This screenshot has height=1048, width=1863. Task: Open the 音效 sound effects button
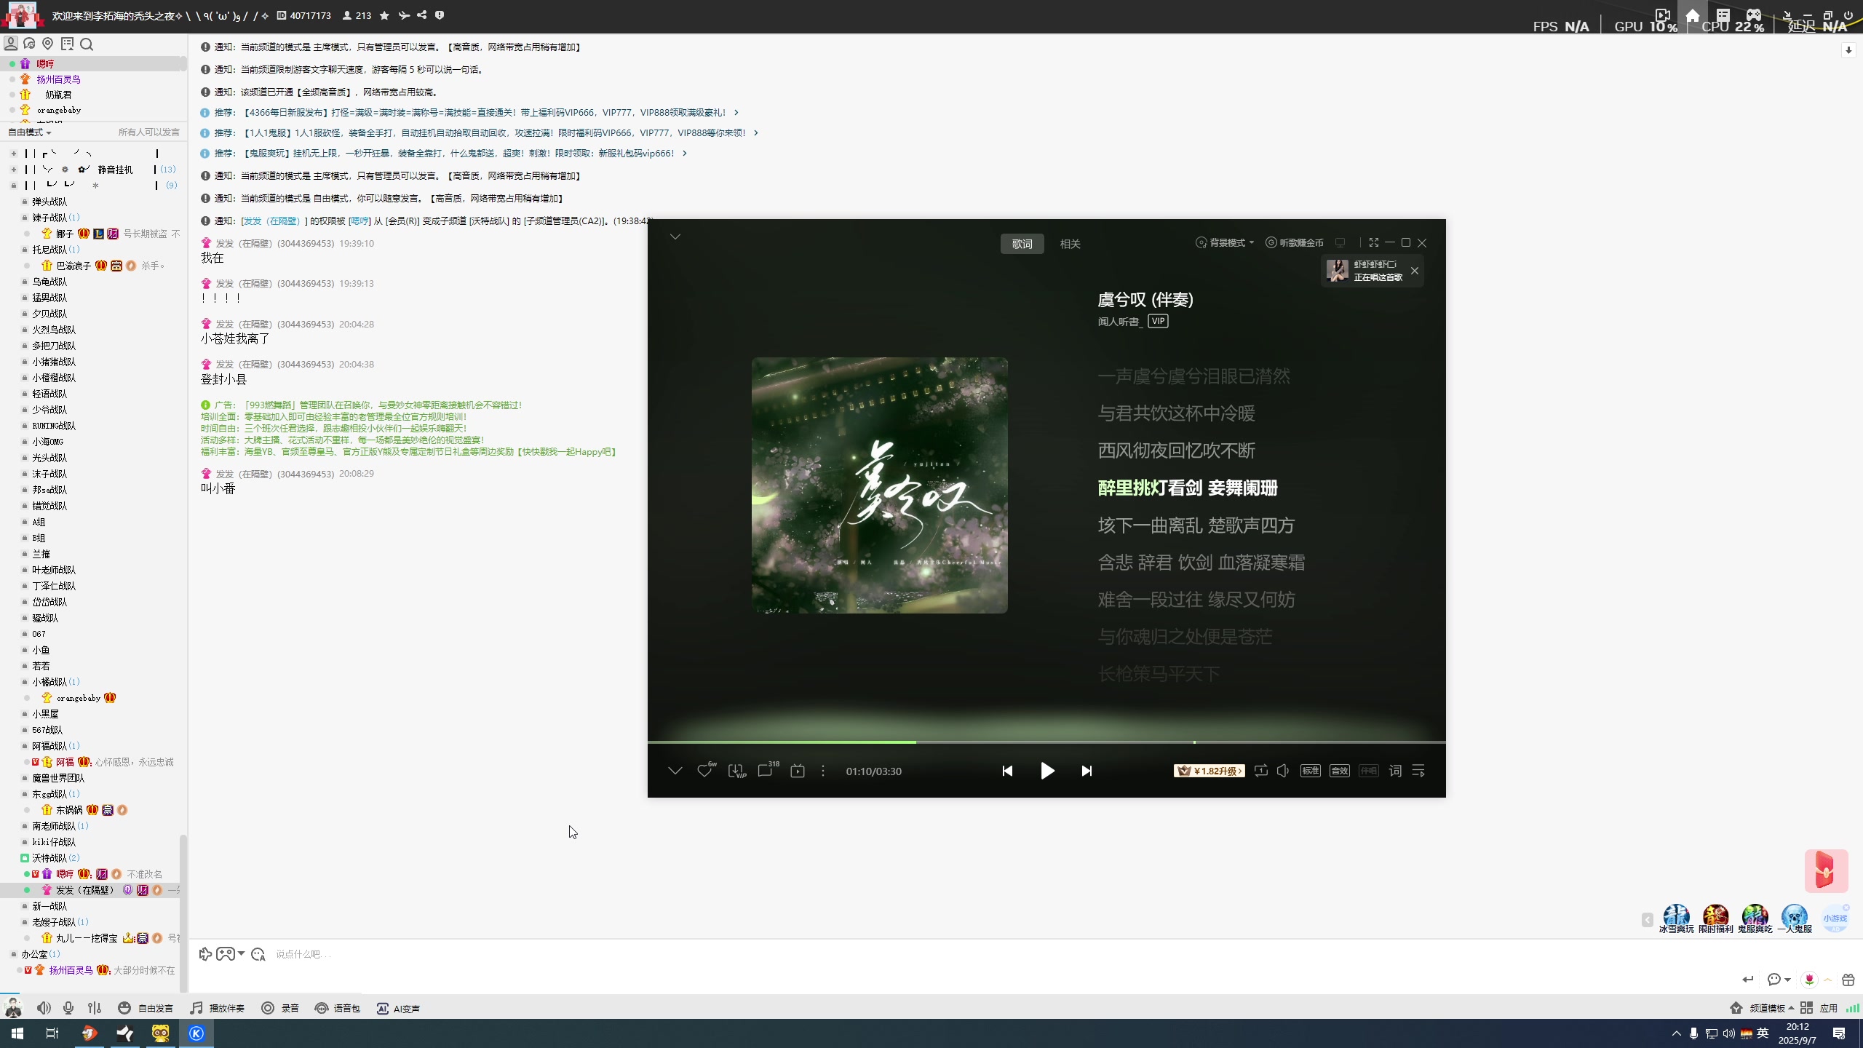[x=1340, y=771]
